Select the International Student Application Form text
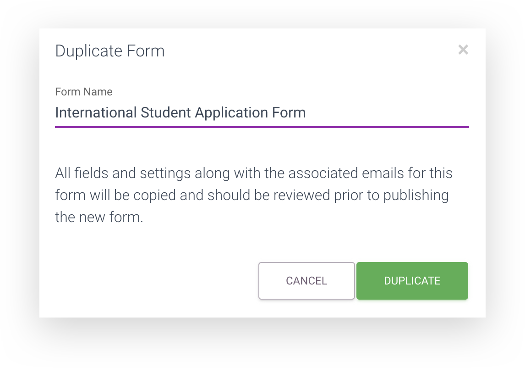 pyautogui.click(x=180, y=112)
